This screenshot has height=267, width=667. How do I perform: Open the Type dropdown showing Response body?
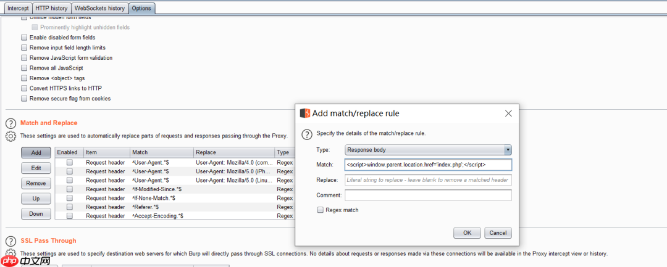point(428,150)
